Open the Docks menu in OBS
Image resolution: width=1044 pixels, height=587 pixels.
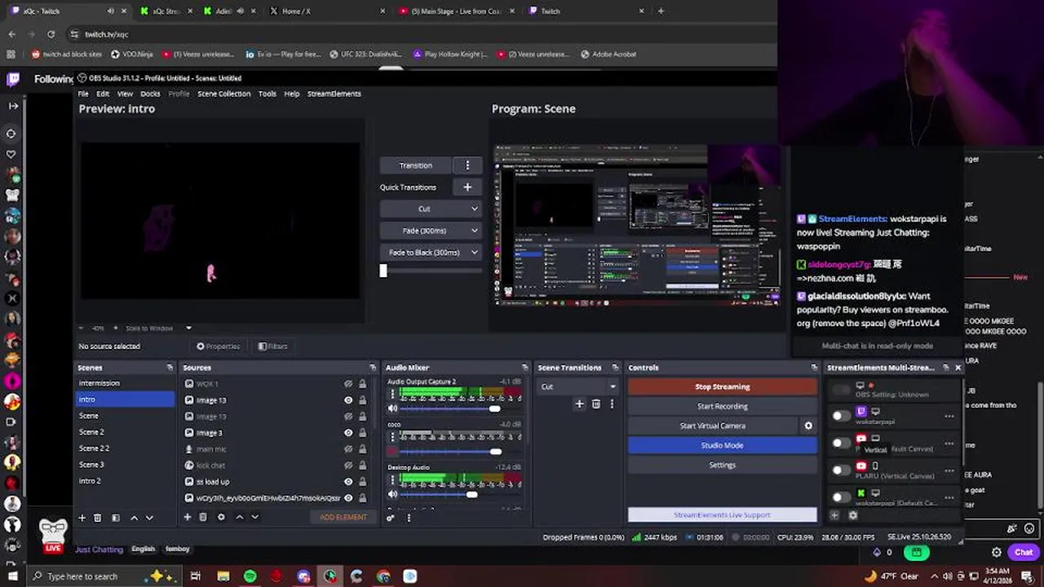(150, 94)
